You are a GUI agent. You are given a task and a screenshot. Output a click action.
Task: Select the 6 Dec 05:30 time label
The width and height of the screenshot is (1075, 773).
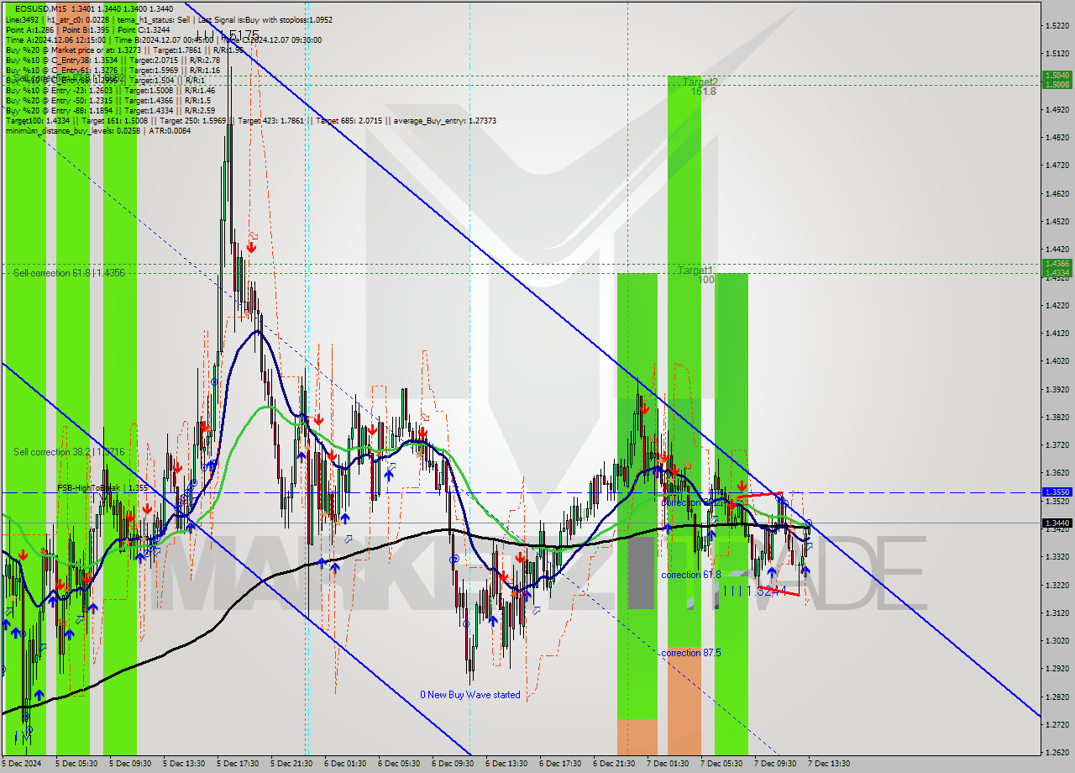click(399, 764)
